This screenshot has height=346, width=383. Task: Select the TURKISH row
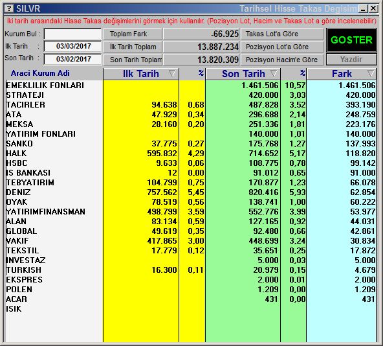point(190,270)
